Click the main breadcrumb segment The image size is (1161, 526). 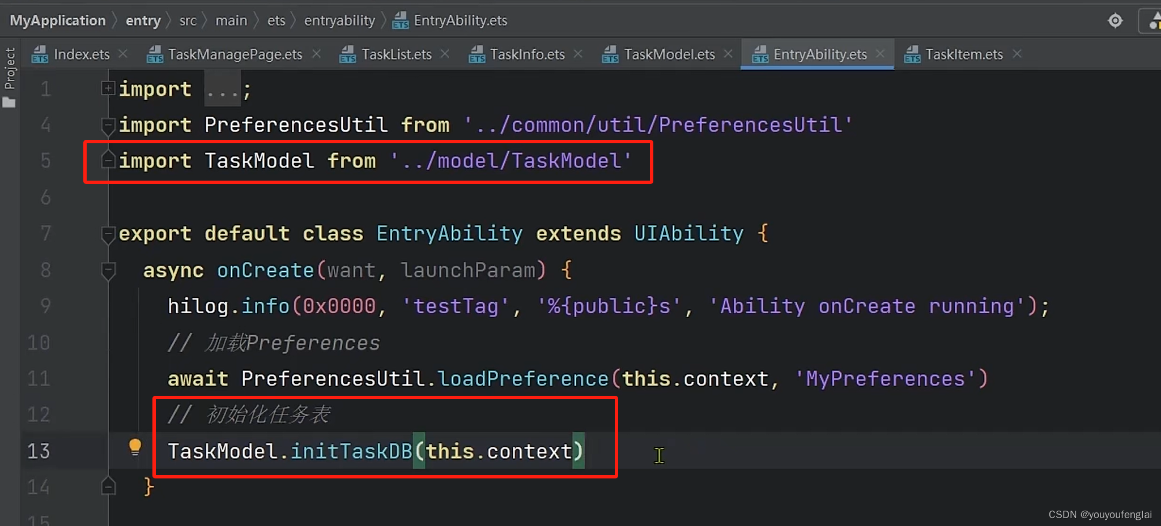[x=231, y=20]
